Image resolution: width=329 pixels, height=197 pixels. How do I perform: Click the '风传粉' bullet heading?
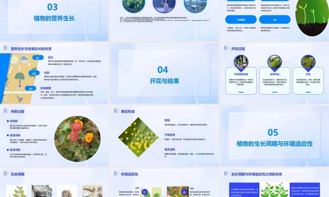13,121
